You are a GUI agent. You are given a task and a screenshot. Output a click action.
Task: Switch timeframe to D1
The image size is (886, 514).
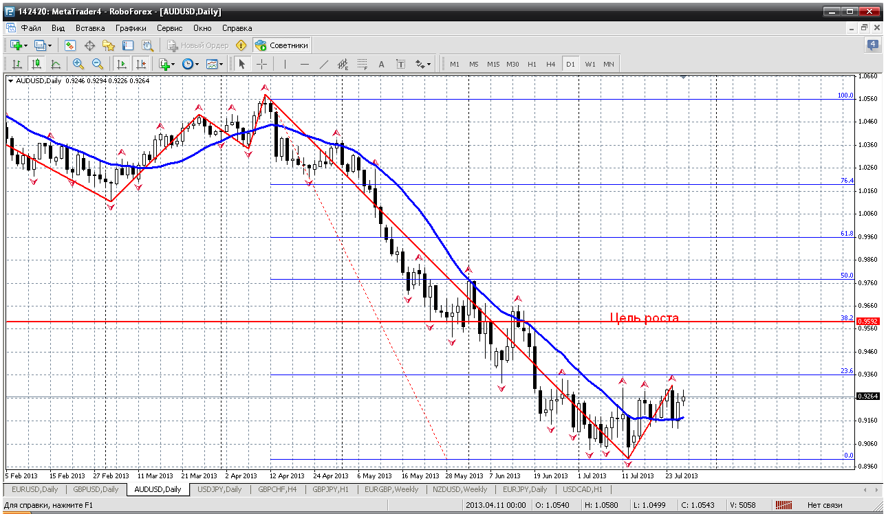point(570,64)
